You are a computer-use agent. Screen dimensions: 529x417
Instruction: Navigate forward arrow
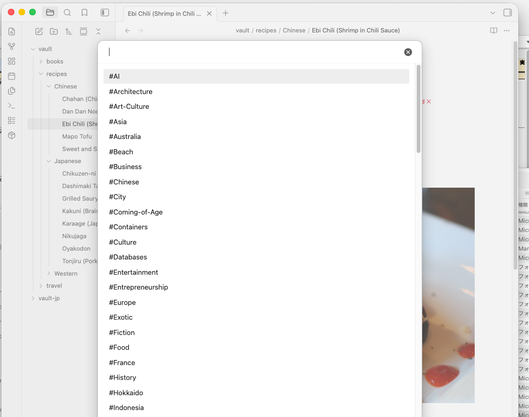pyautogui.click(x=141, y=30)
